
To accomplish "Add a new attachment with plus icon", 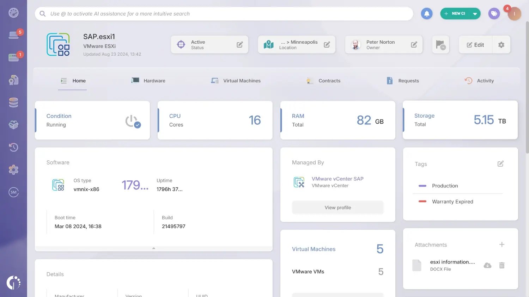I will pyautogui.click(x=501, y=245).
